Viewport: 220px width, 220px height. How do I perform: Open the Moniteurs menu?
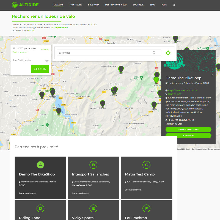(76, 5)
